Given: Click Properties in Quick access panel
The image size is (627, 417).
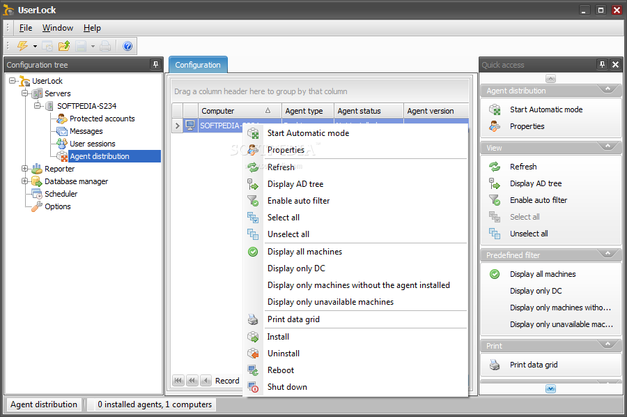Looking at the screenshot, I should [x=527, y=126].
